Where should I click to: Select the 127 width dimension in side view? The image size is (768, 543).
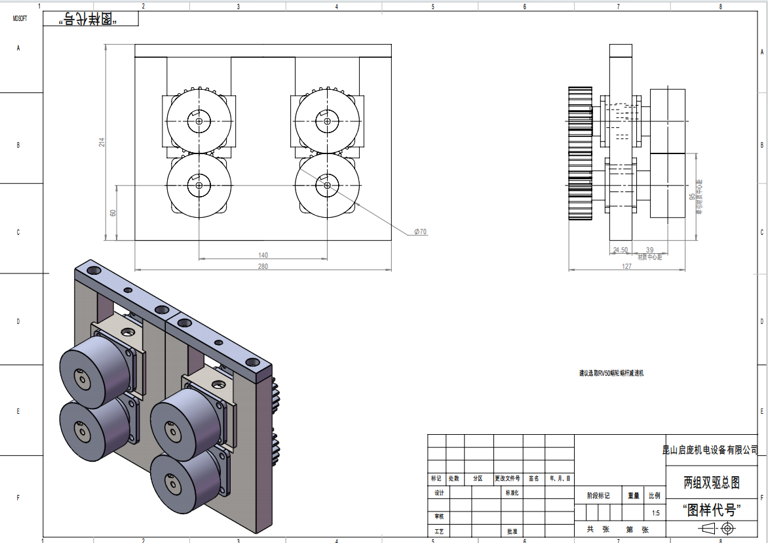coord(626,266)
